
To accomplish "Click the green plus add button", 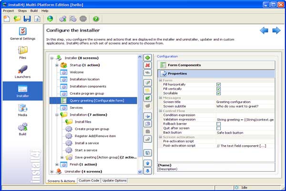I will (x=148, y=57).
